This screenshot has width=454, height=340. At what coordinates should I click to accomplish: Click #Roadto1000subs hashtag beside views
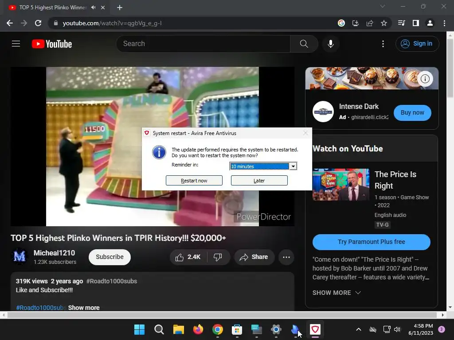[111, 281]
